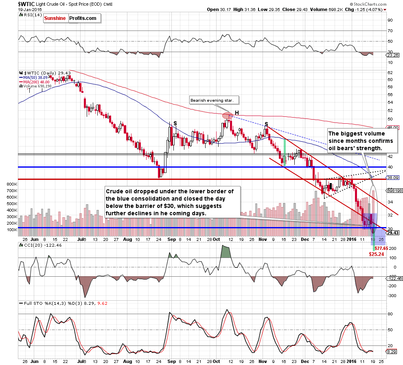Click the H head label near October
This screenshot has height=365, width=403.
pyautogui.click(x=237, y=113)
